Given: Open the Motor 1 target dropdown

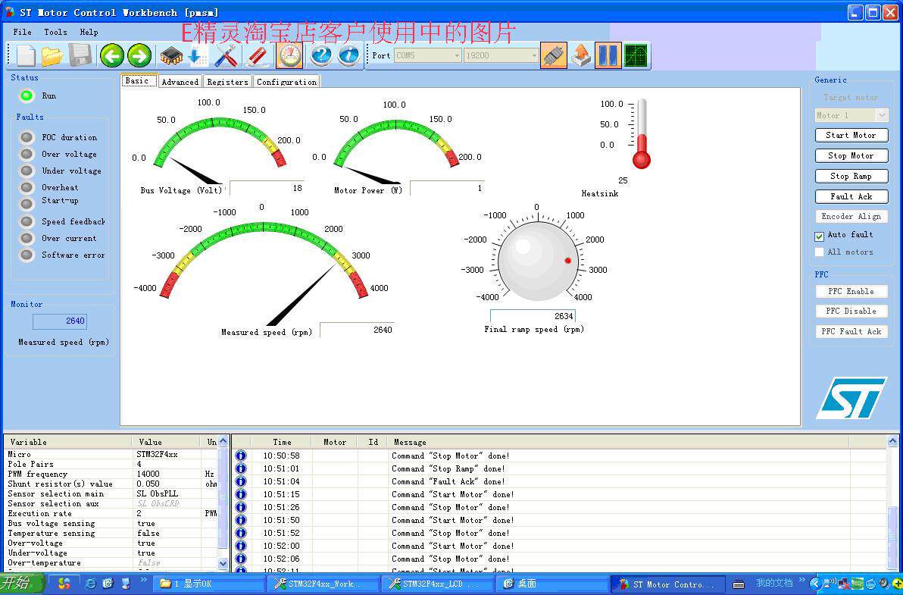Looking at the screenshot, I should pyautogui.click(x=851, y=115).
